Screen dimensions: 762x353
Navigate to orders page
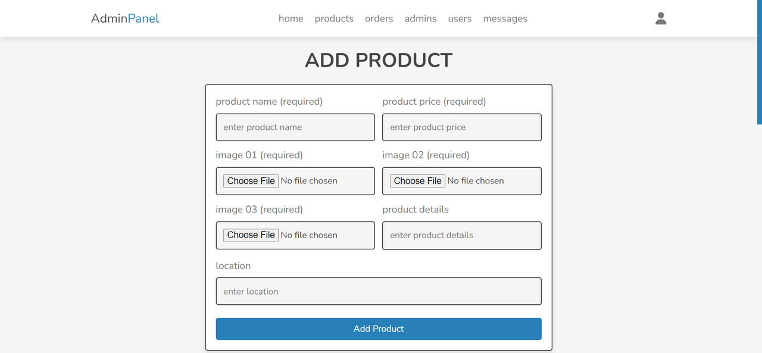(x=379, y=18)
